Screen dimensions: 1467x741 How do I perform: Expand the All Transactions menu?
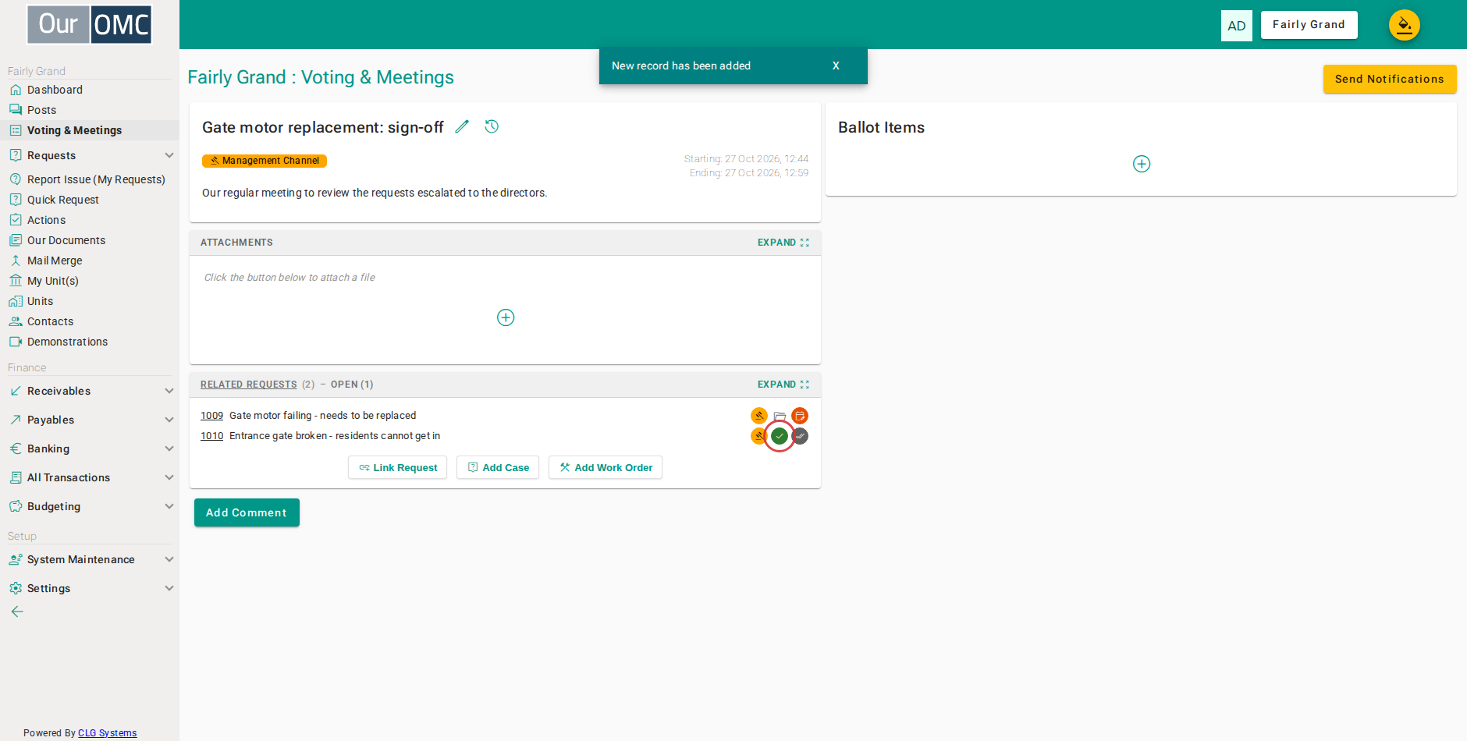tap(90, 477)
